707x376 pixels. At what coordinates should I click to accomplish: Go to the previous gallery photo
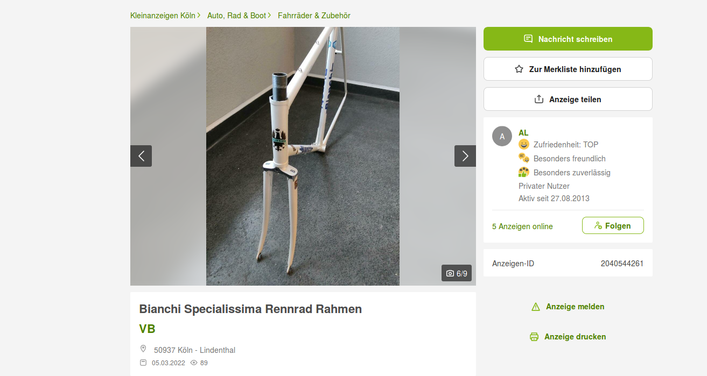pyautogui.click(x=141, y=156)
